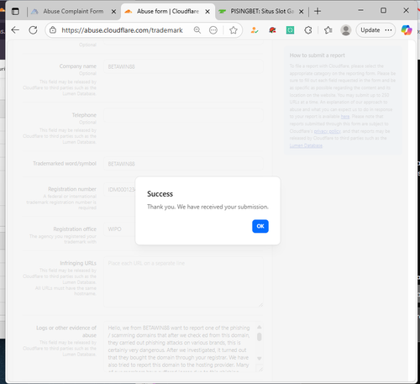
Task: Minimize the browser window
Action: tap(360, 10)
